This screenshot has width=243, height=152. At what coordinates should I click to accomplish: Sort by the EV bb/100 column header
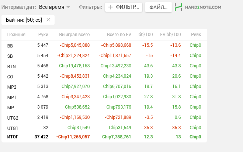(x=170, y=35)
